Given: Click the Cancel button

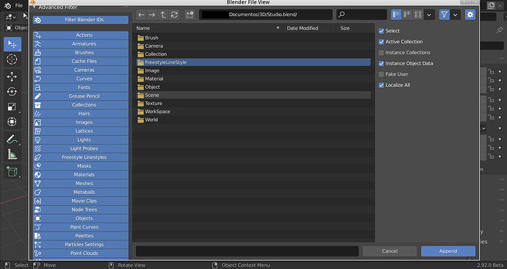Looking at the screenshot, I should click(389, 251).
